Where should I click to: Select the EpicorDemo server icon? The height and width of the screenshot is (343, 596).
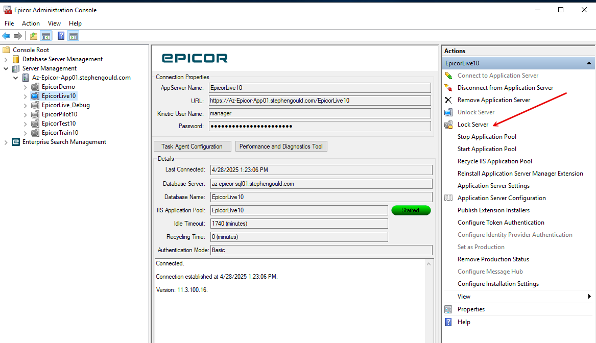click(x=35, y=87)
